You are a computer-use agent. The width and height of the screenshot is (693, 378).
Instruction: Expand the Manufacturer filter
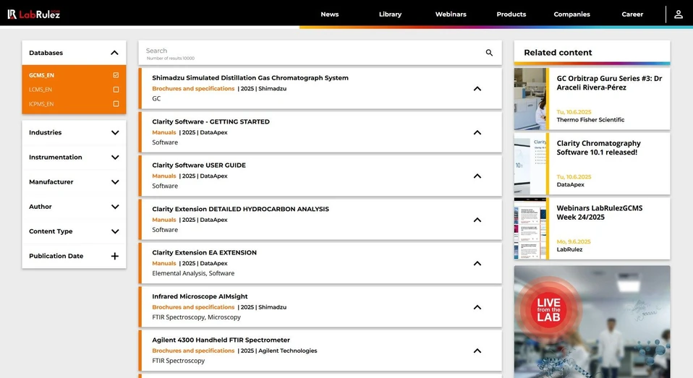[115, 182]
